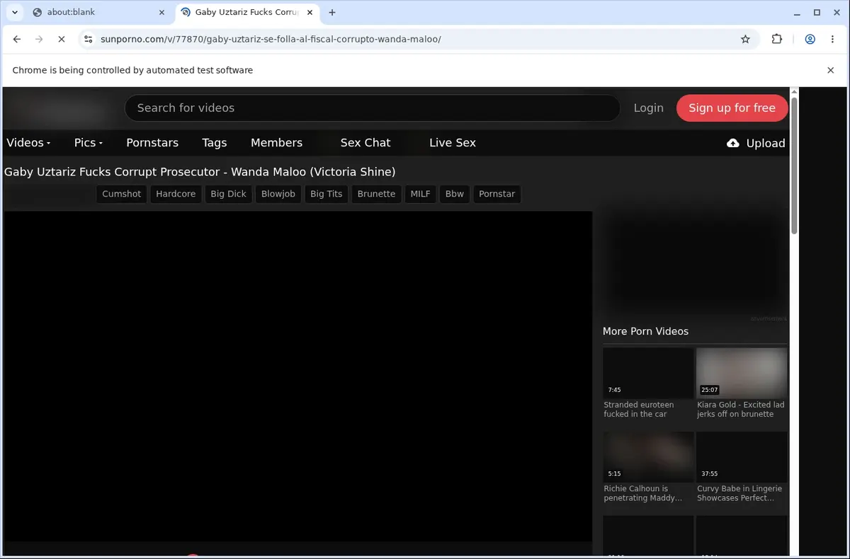Open the Live Sex menu item
850x559 pixels.
point(452,143)
